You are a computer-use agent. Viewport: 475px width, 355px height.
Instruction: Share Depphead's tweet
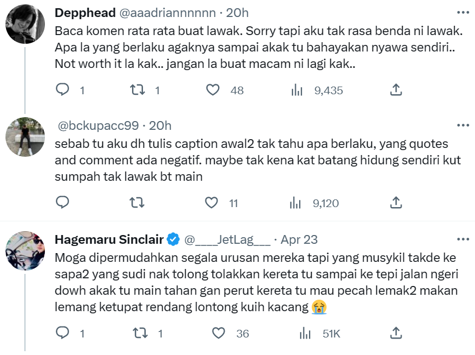(x=396, y=90)
